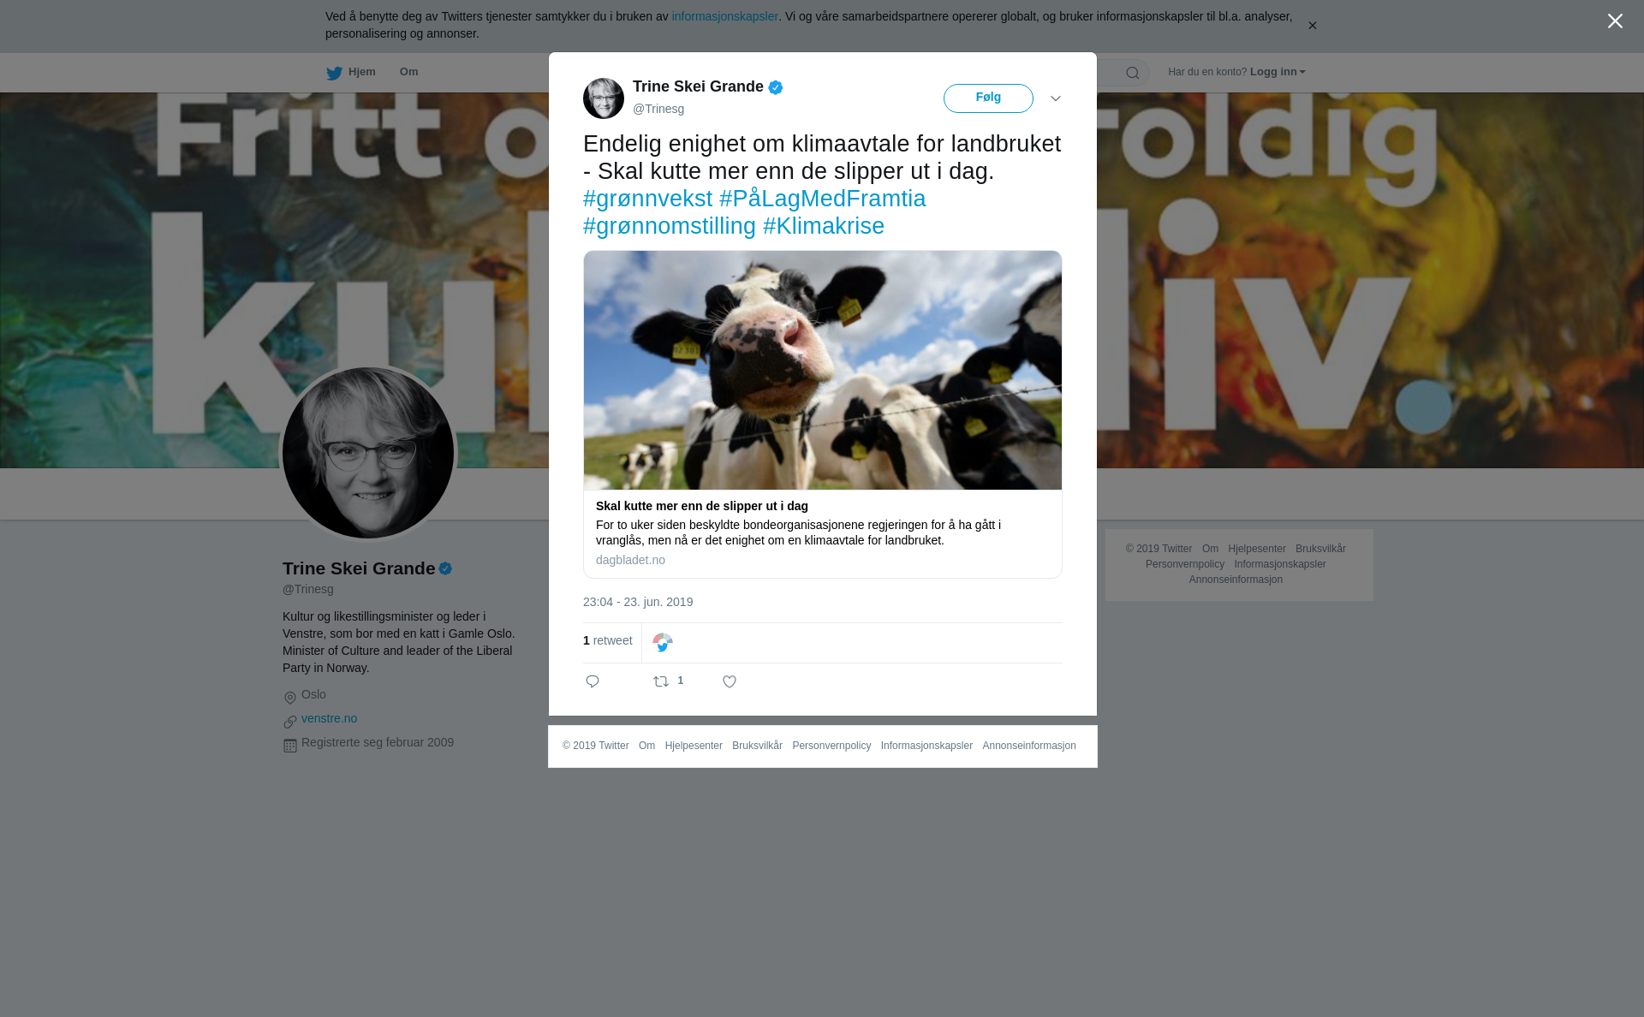Click the reply speech bubble icon
Viewport: 1644px width, 1017px height.
593,681
